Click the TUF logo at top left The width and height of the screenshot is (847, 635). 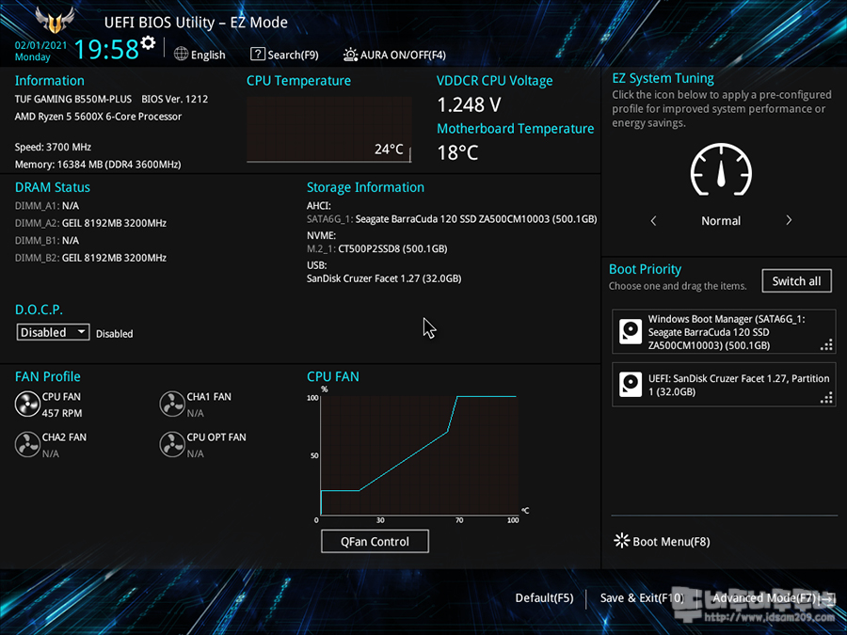click(54, 21)
